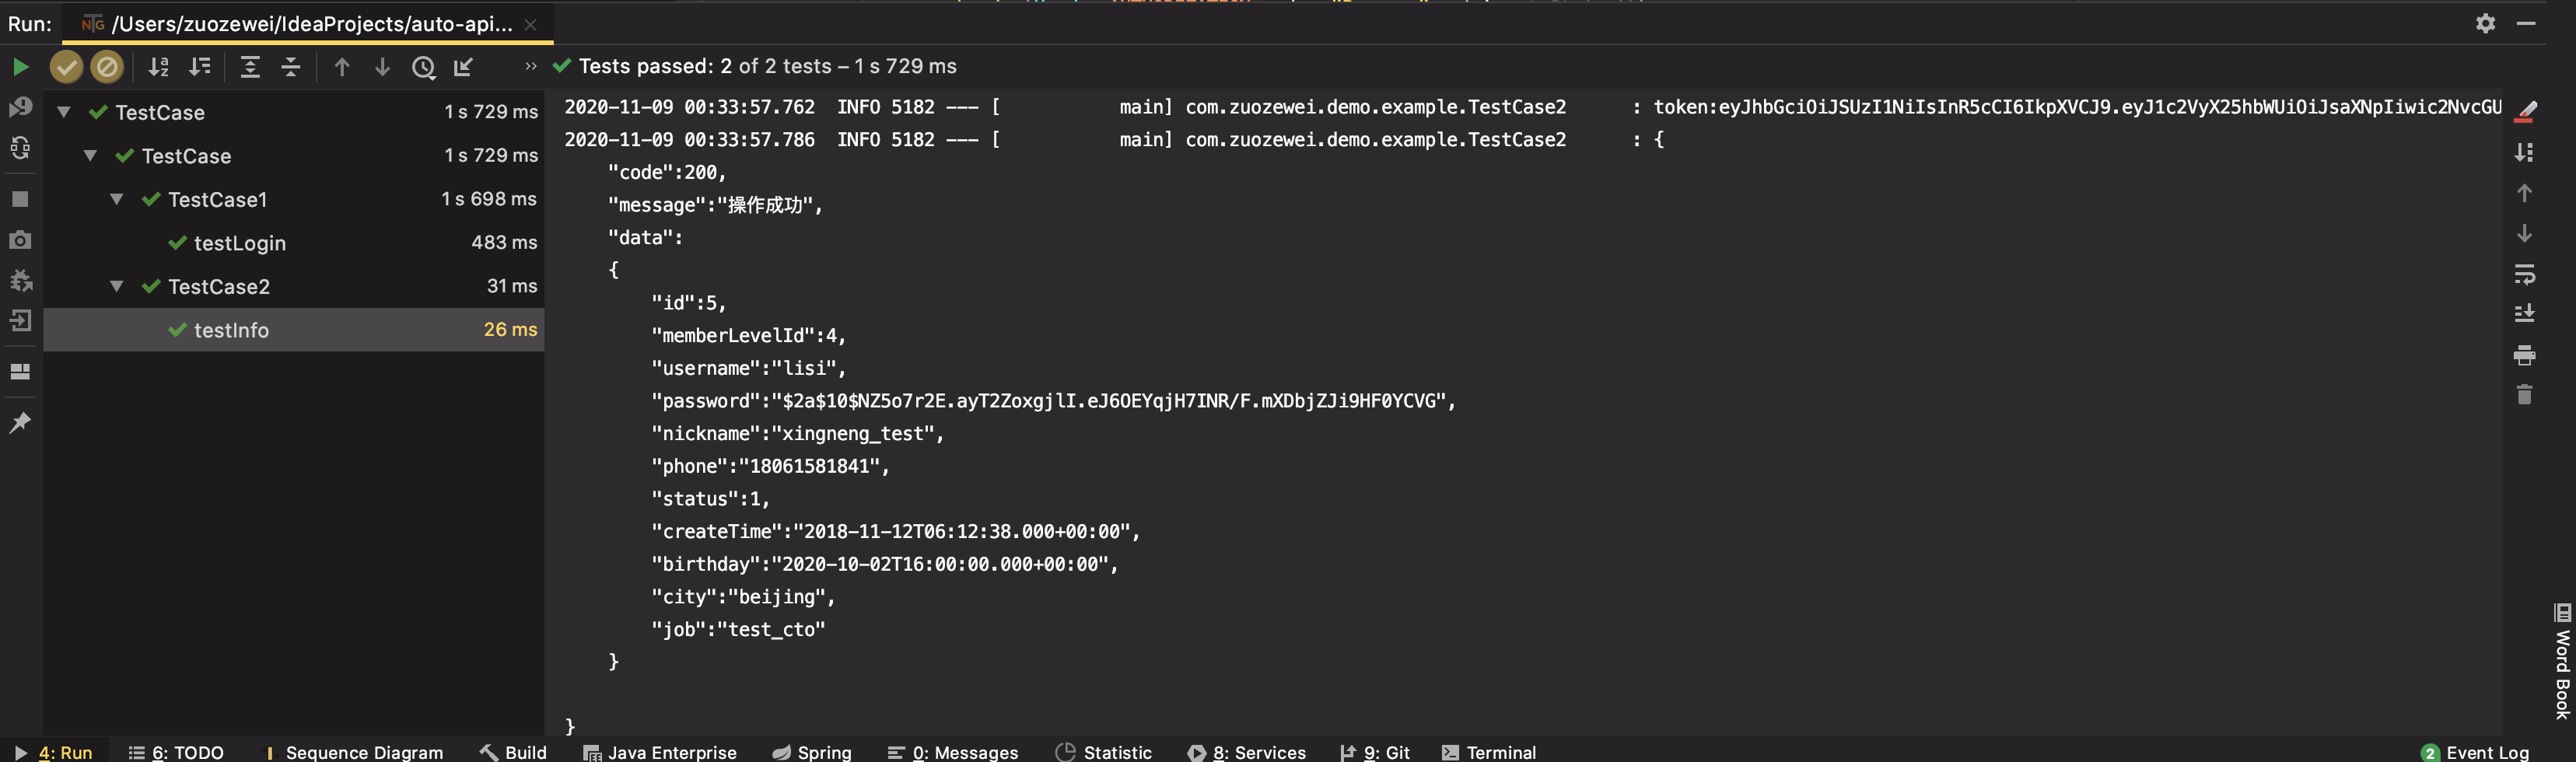The width and height of the screenshot is (2576, 762).
Task: Import tests from file
Action: point(463,67)
